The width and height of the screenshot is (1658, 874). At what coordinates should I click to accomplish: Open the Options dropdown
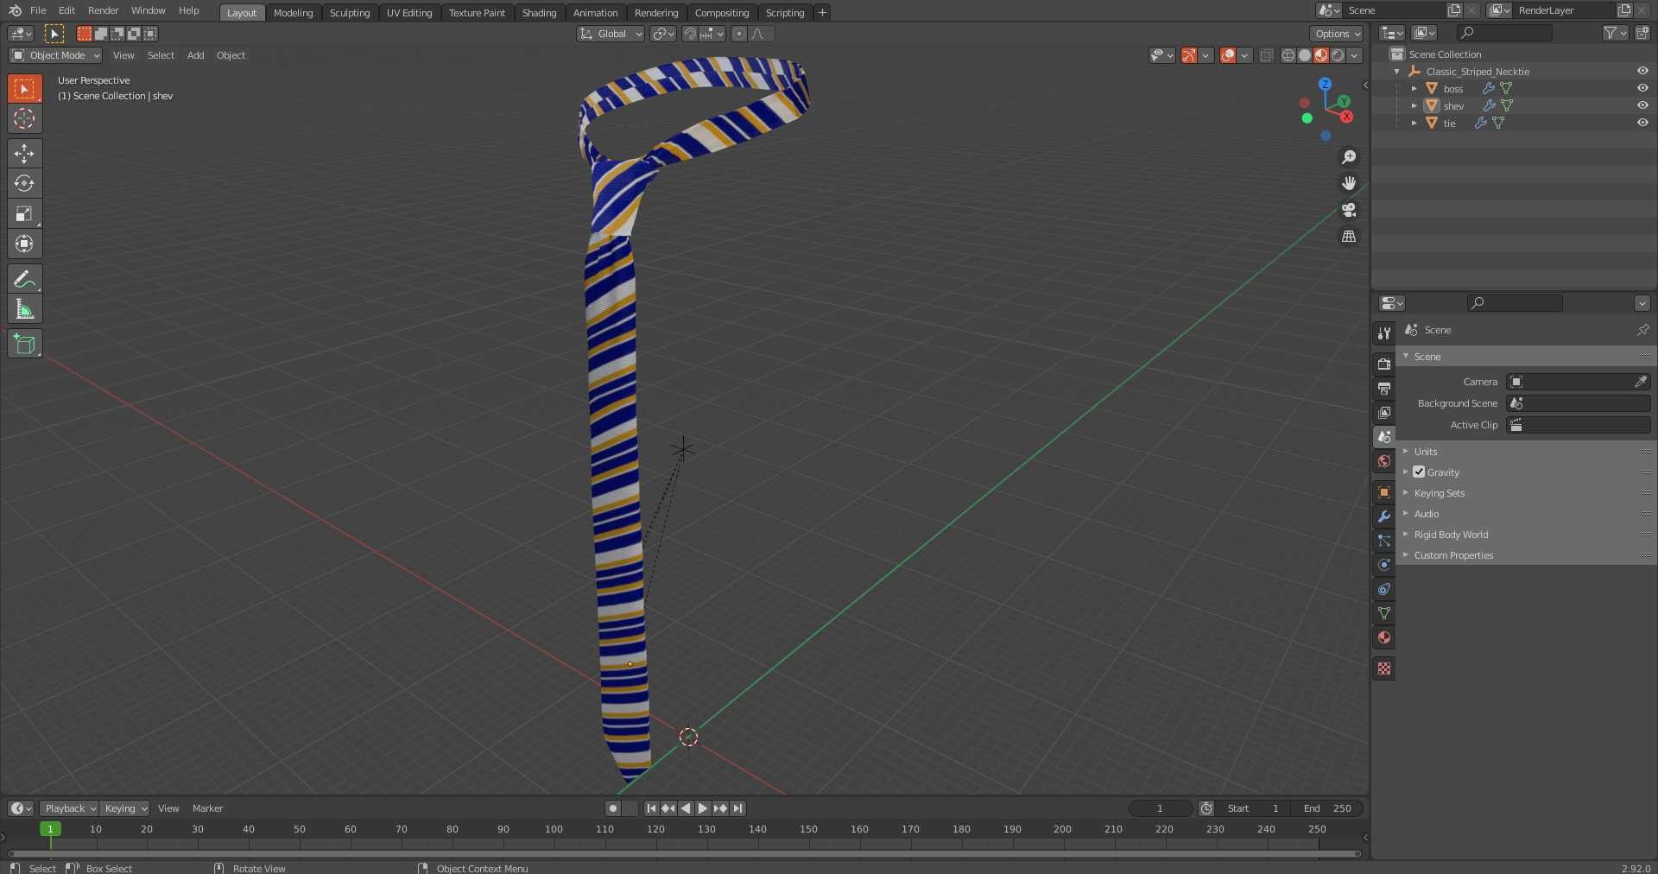pyautogui.click(x=1337, y=34)
